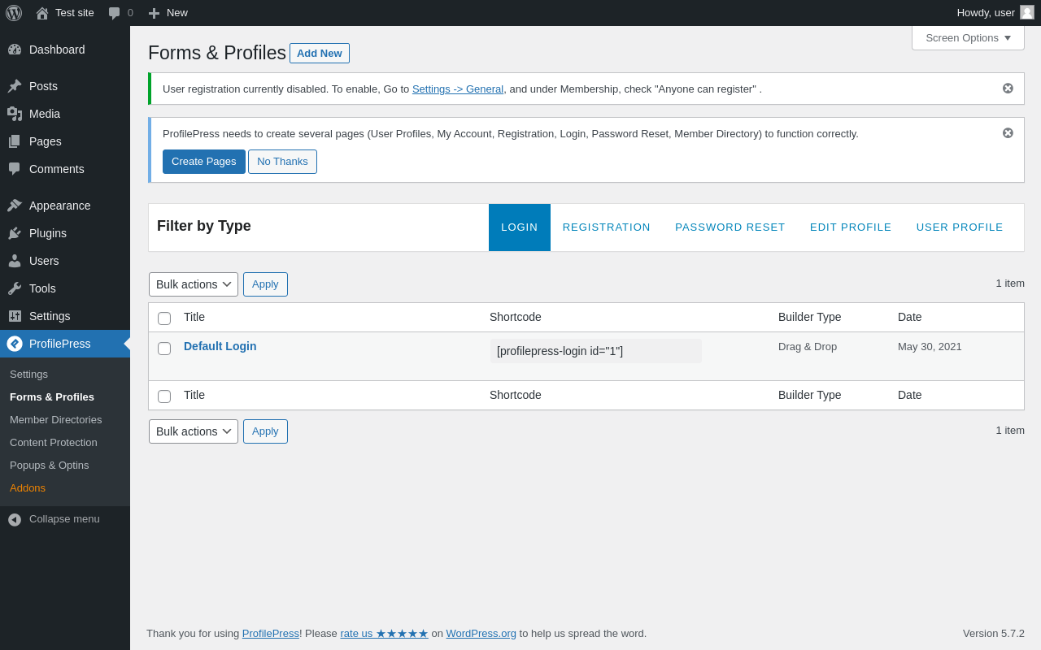1041x650 pixels.
Task: Click the rate us five stars link
Action: [384, 634]
